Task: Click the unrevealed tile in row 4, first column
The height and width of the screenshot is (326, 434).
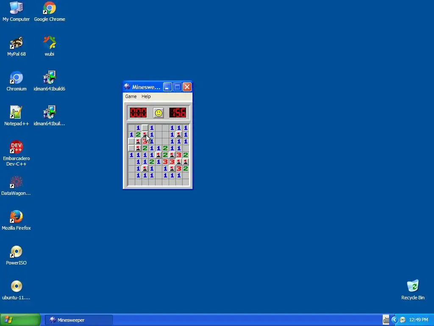Action: tap(131, 148)
